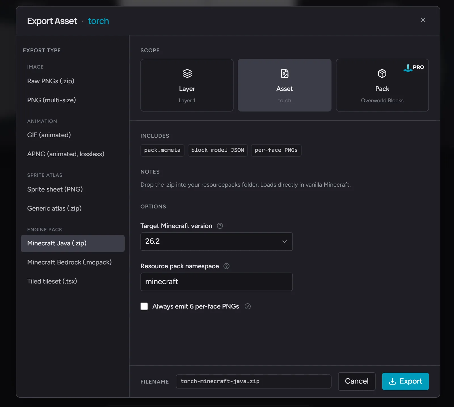This screenshot has width=454, height=407.
Task: Open the Target Minecraft version dropdown
Action: tap(217, 241)
